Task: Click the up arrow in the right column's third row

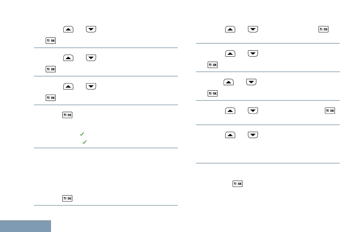Action: point(228,82)
